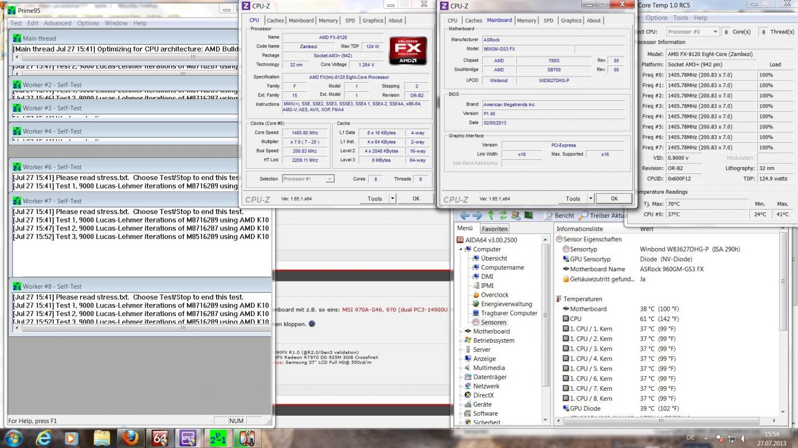798x448 pixels.
Task: Collapse the Computer node in AIDA64 tree
Action: coord(461,249)
